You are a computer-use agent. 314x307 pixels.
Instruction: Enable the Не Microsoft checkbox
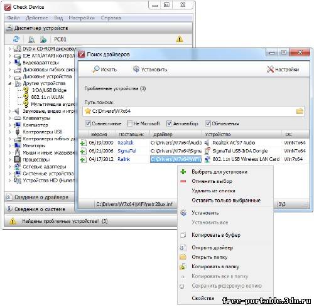pos(129,123)
